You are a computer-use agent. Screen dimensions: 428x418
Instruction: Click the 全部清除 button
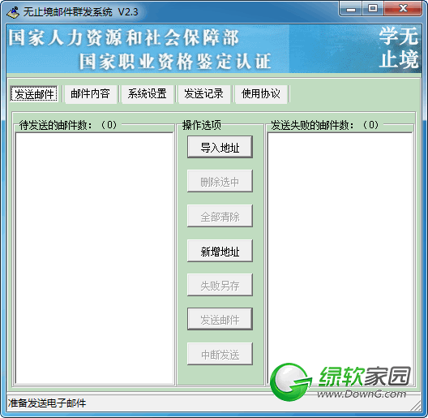point(220,216)
